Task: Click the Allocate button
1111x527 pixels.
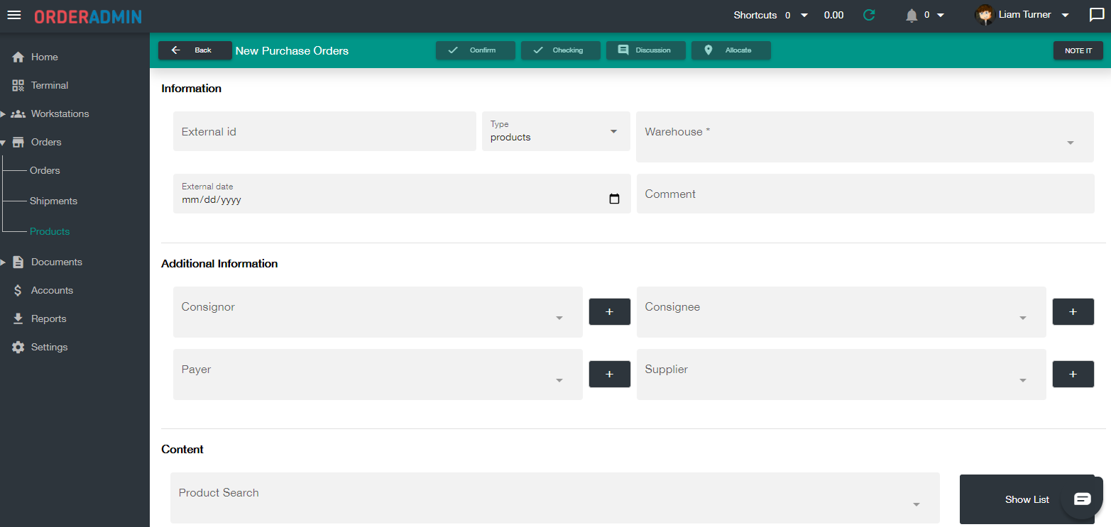Action: [731, 50]
